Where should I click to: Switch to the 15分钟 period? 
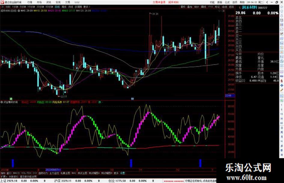tap(31, 7)
